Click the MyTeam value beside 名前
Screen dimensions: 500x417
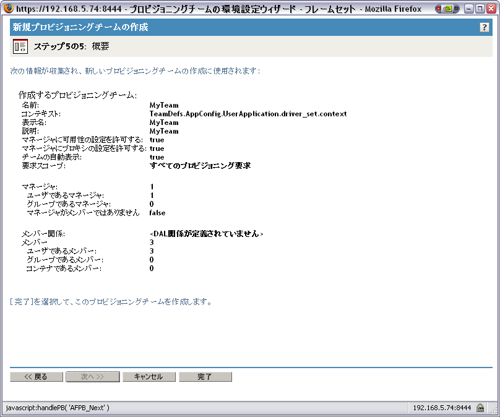164,105
